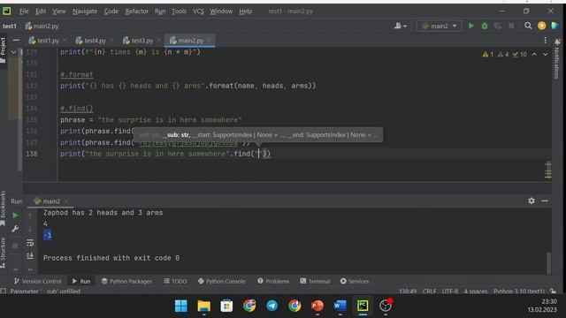Run with coverage icon in toolbar
This screenshot has height=318, width=566.
pyautogui.click(x=498, y=26)
